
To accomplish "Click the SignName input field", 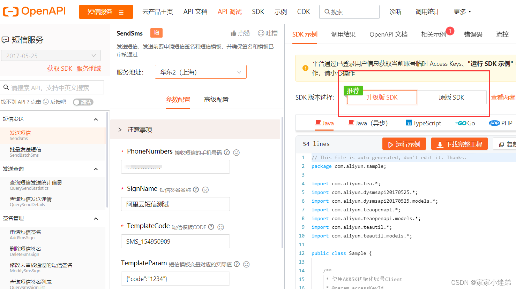I will tap(175, 204).
